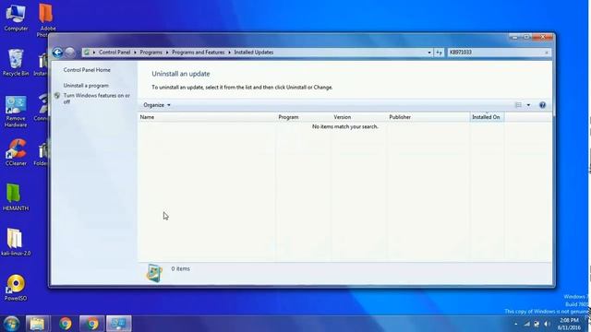Click No items match your search message

(x=344, y=127)
